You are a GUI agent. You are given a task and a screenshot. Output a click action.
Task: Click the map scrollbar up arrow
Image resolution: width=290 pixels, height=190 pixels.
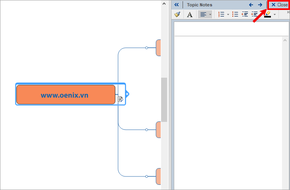coord(164,4)
